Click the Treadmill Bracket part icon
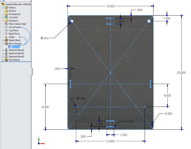Image resolution: width=191 pixels, height=149 pixels. coord(3,4)
